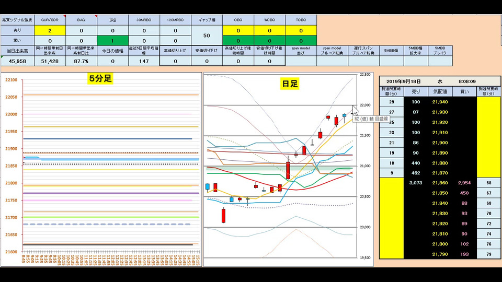This screenshot has width=502, height=282.
Task: Click the quote price 21,790
Action: [440, 254]
